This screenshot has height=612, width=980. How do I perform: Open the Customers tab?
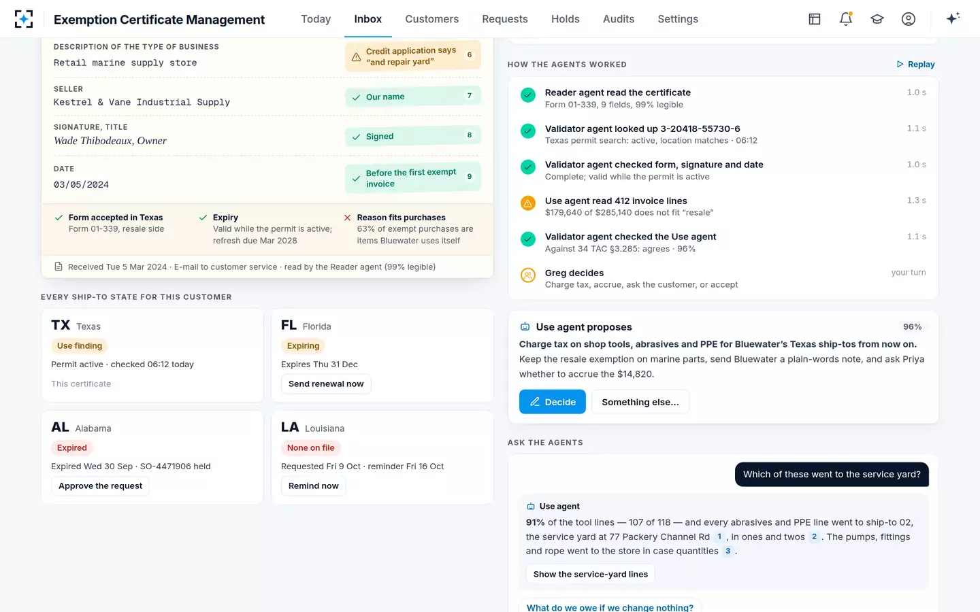tap(432, 19)
